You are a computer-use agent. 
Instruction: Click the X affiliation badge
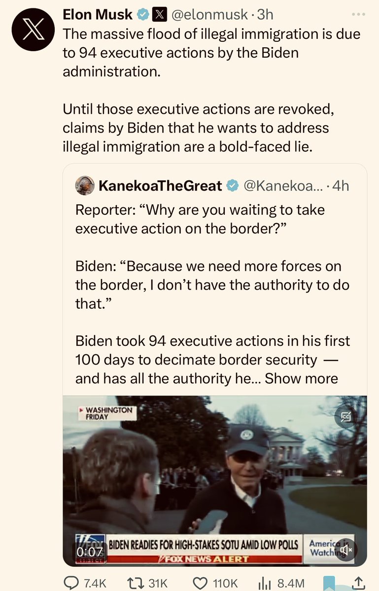[159, 15]
